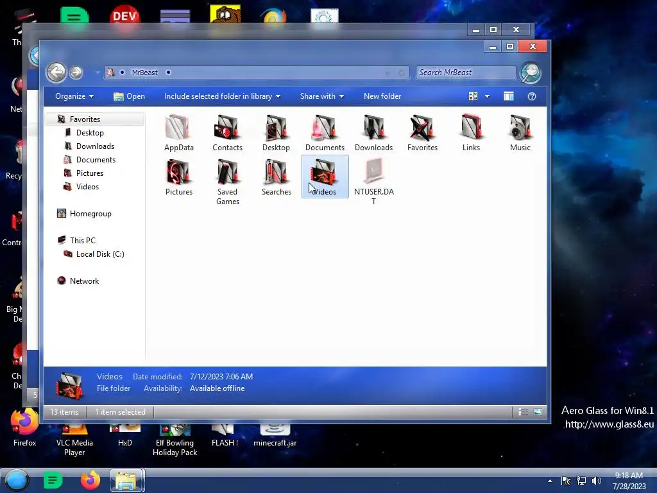Refresh the MrBeast address bar
Viewport: 657px width, 493px height.
coord(402,73)
